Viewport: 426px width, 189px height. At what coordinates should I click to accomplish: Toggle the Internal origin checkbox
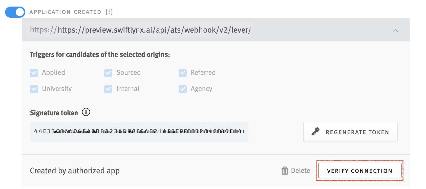click(108, 89)
